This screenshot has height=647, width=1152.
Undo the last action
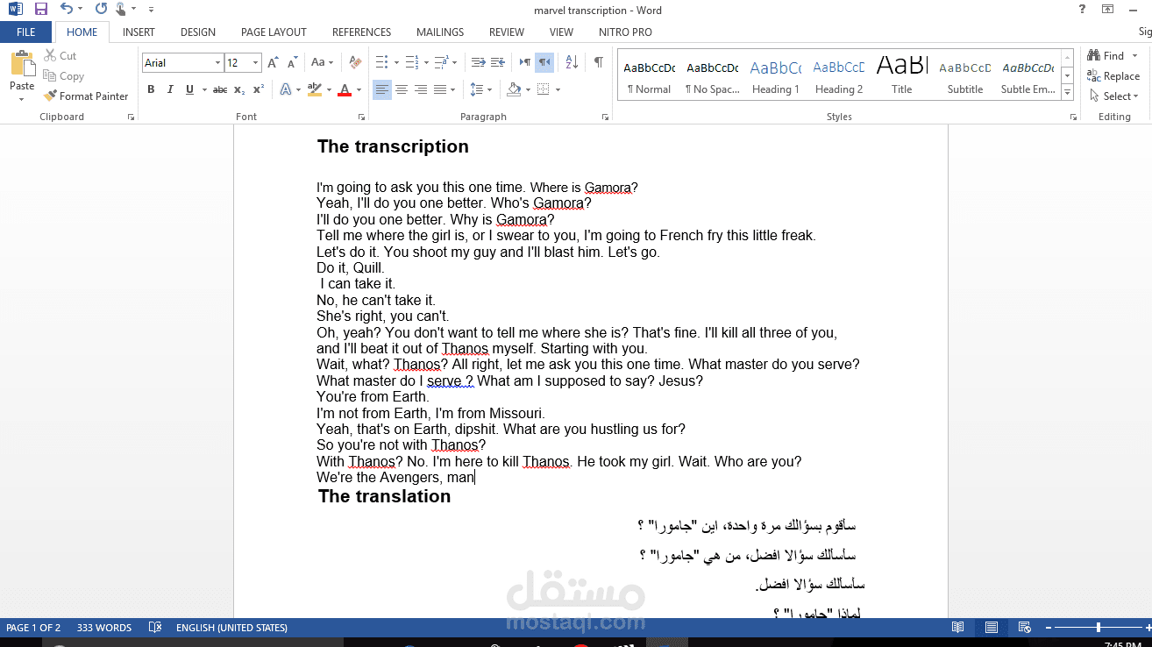point(67,10)
